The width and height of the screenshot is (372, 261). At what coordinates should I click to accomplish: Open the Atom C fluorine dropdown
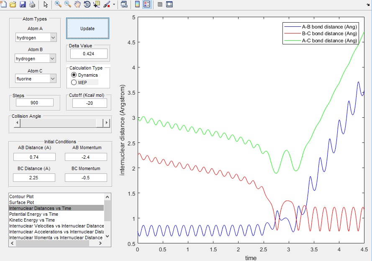click(36, 79)
